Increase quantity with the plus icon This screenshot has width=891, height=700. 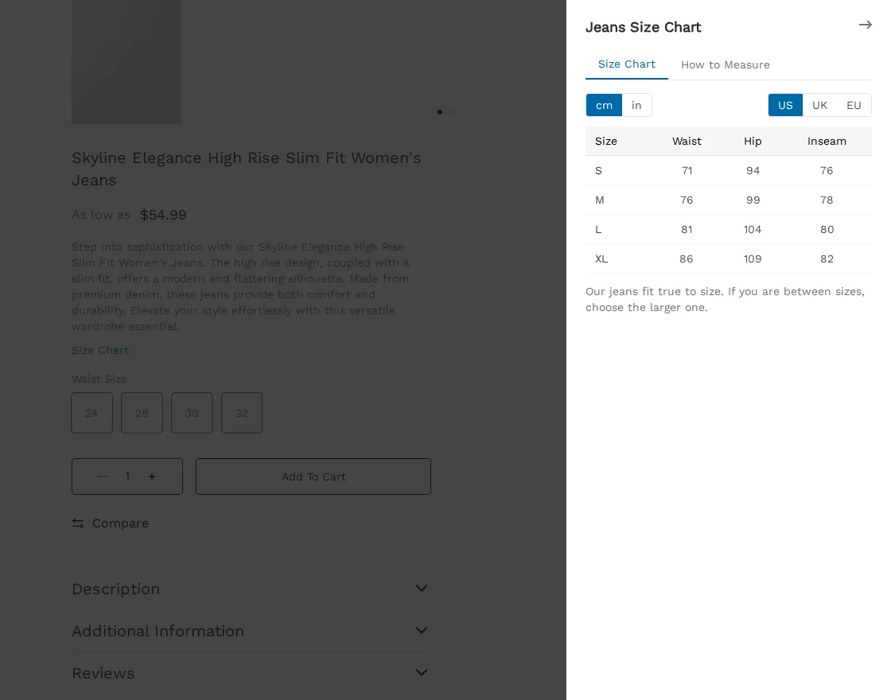(152, 476)
